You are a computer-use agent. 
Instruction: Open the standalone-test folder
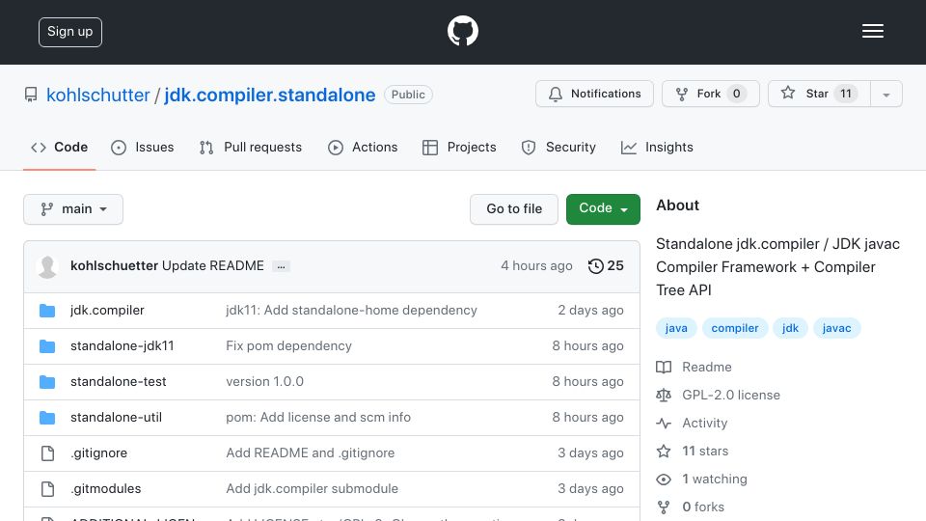tap(118, 382)
